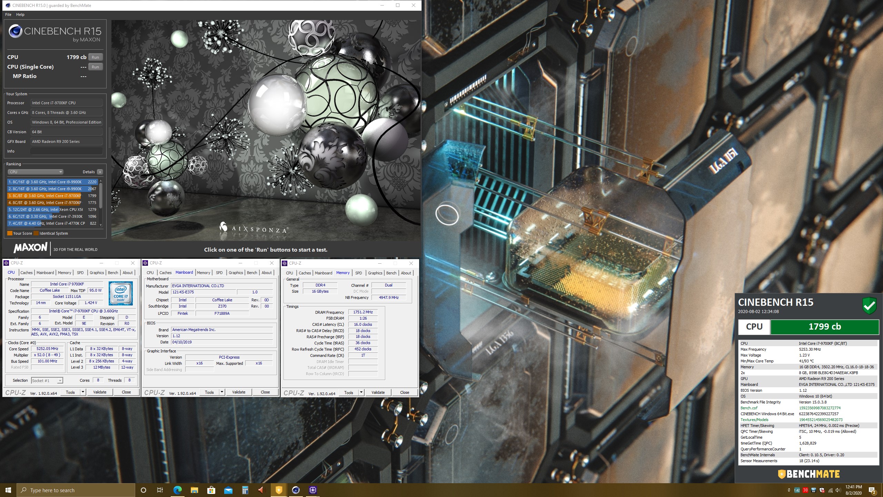Select ranking row 1 with score 2220
The height and width of the screenshot is (497, 883).
(x=52, y=182)
